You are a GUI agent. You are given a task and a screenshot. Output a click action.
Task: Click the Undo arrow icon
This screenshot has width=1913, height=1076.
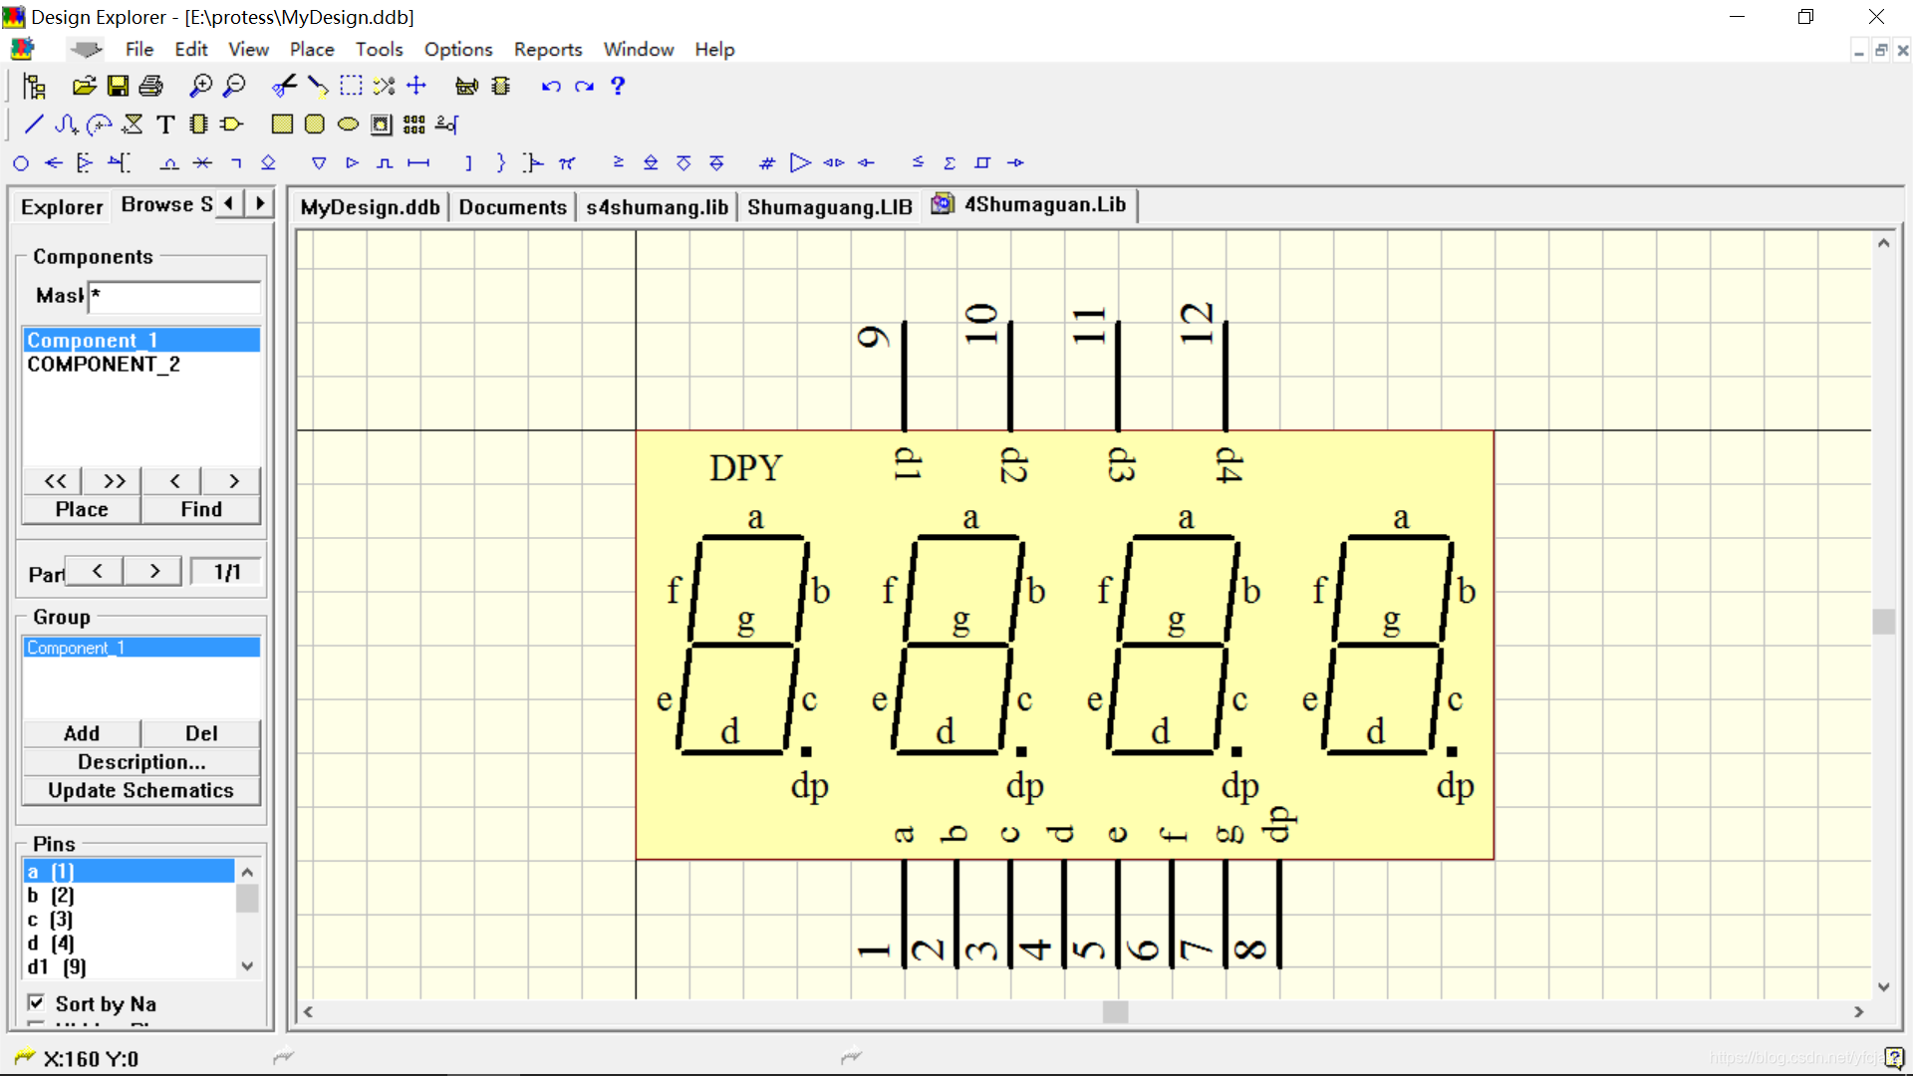(551, 87)
